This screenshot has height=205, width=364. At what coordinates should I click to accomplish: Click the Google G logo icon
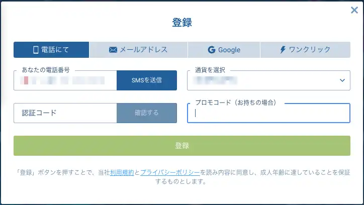tap(212, 50)
